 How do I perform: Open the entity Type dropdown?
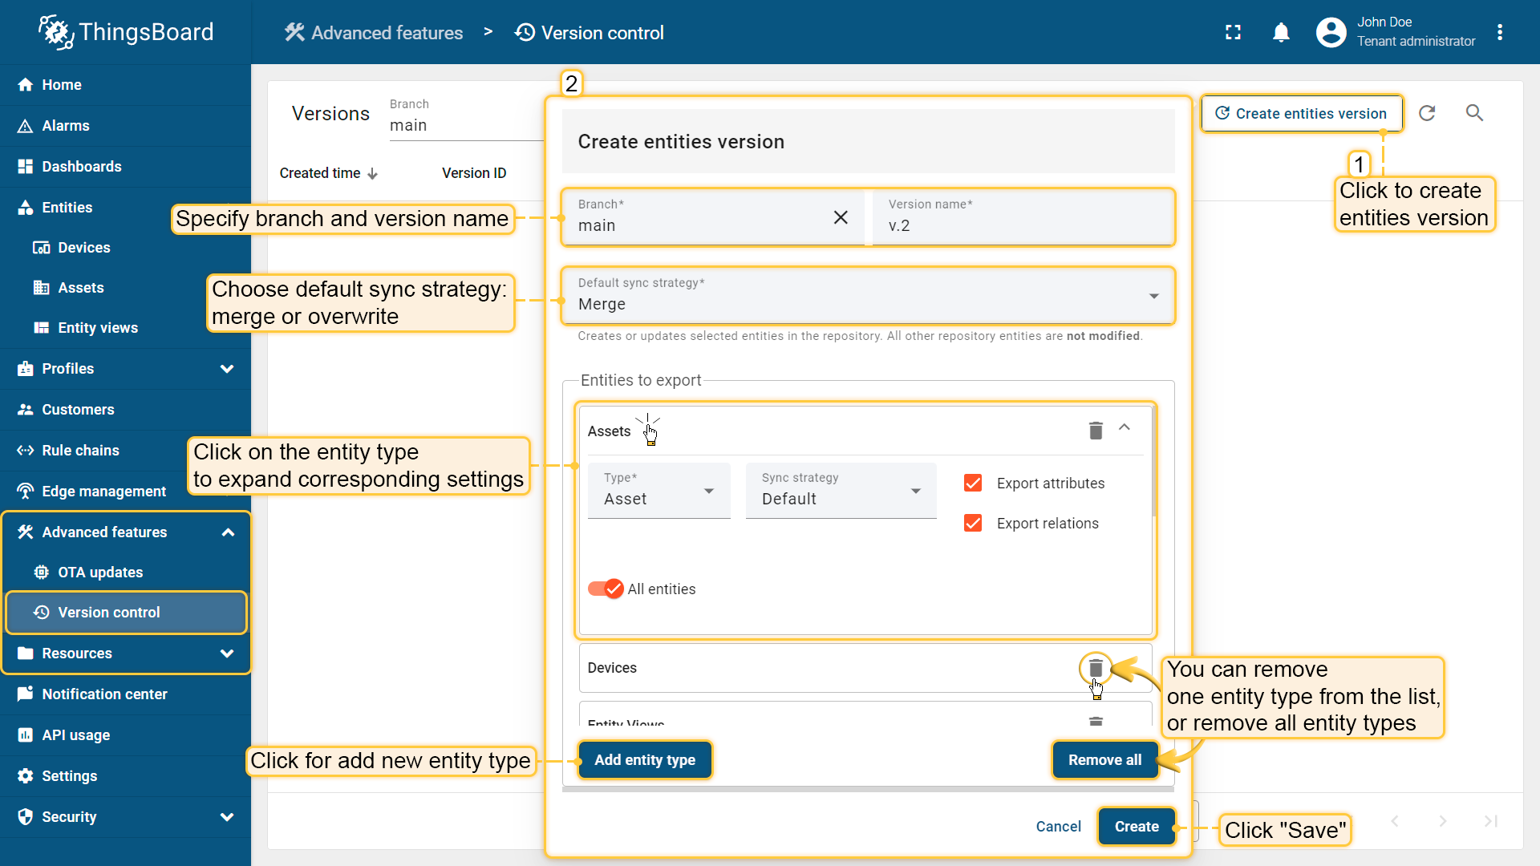pos(659,491)
